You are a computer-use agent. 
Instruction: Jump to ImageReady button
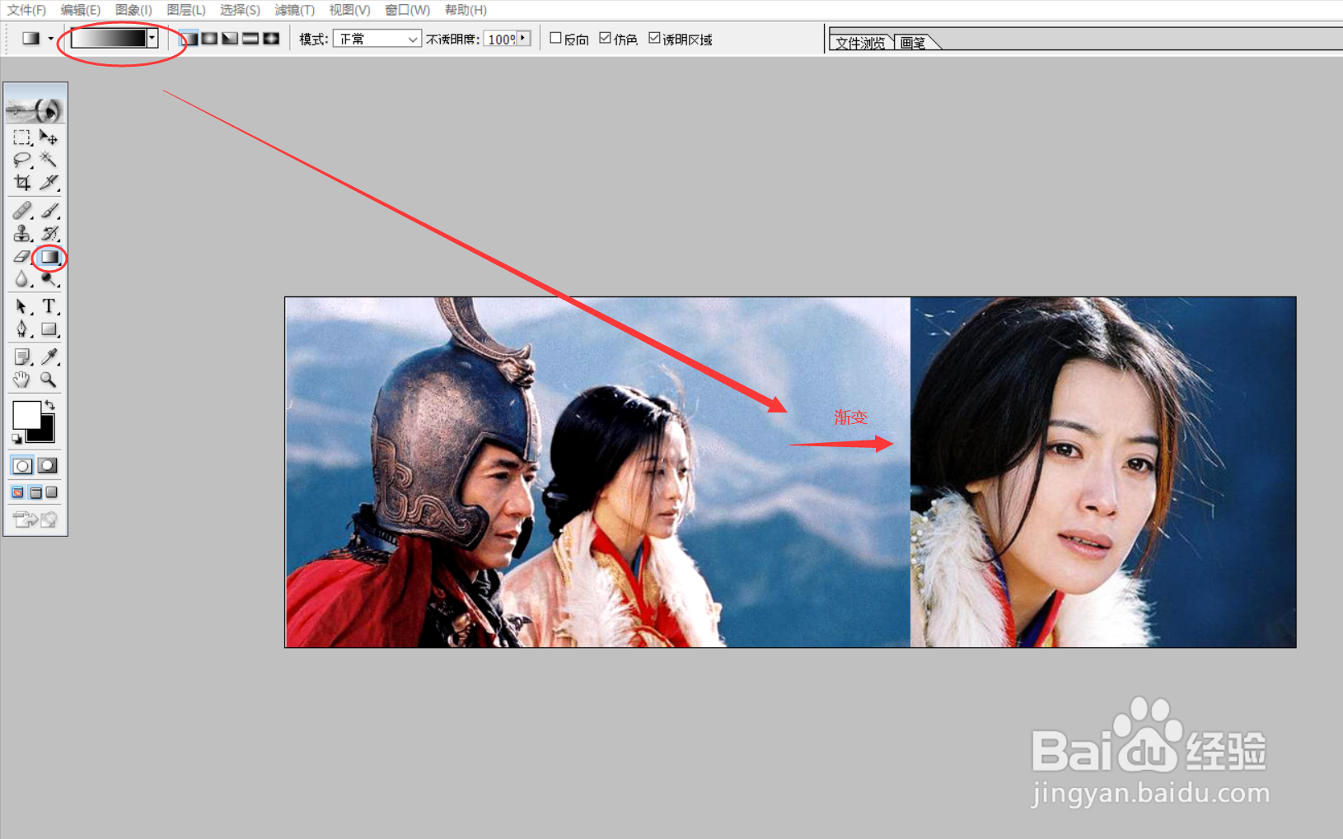35,519
